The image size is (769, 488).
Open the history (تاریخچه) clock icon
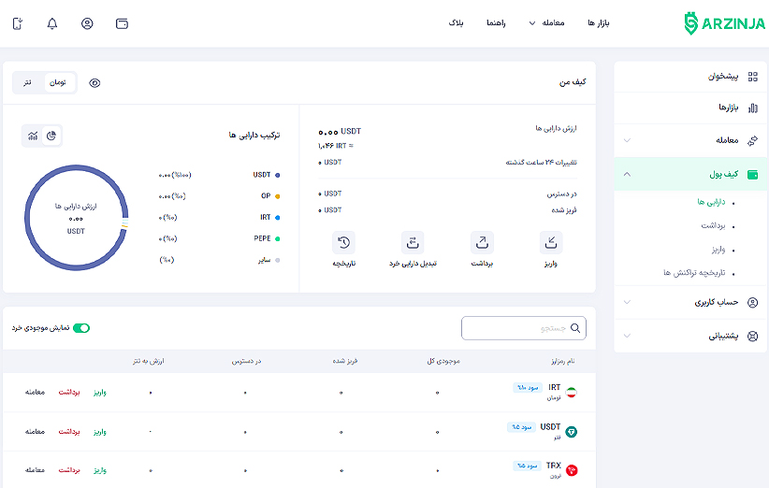coord(343,243)
